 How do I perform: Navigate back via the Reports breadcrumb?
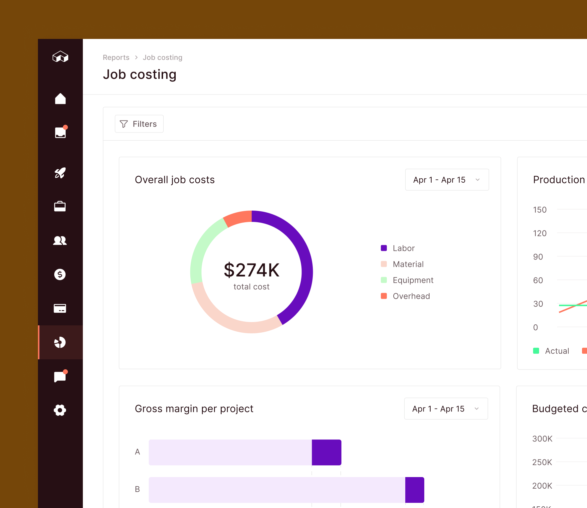[116, 57]
